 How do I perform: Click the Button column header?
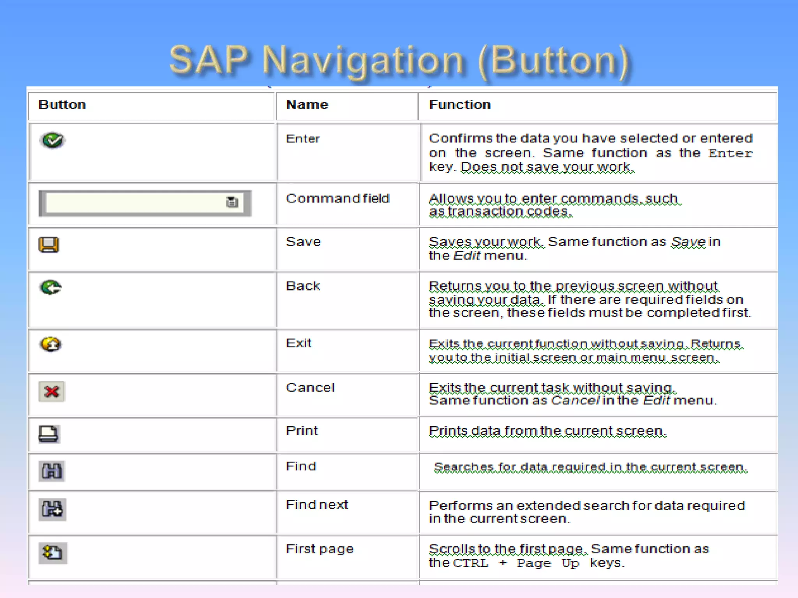(62, 105)
